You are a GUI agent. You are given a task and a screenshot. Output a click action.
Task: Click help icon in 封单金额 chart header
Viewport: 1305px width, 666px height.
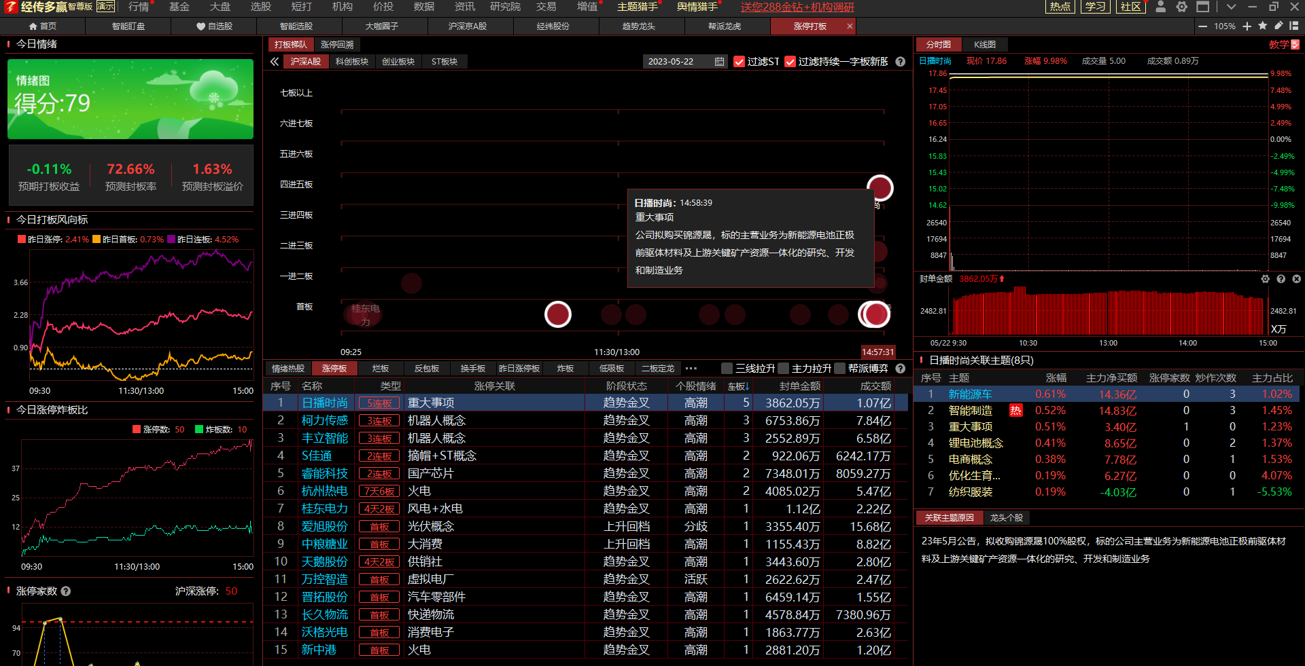pyautogui.click(x=1281, y=279)
